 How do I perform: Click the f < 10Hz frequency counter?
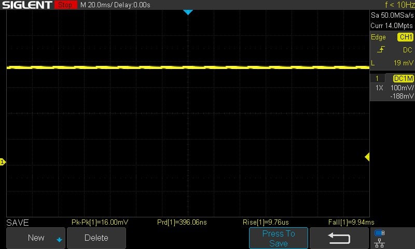pyautogui.click(x=399, y=5)
